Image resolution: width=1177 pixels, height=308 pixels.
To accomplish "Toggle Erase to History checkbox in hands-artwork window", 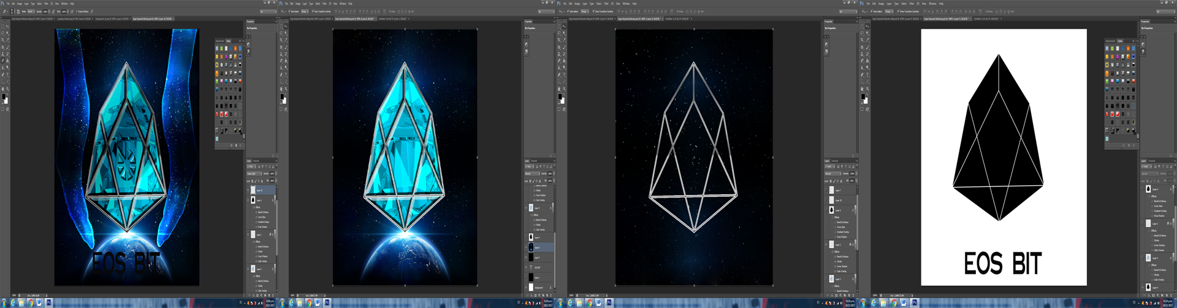I will pos(77,12).
